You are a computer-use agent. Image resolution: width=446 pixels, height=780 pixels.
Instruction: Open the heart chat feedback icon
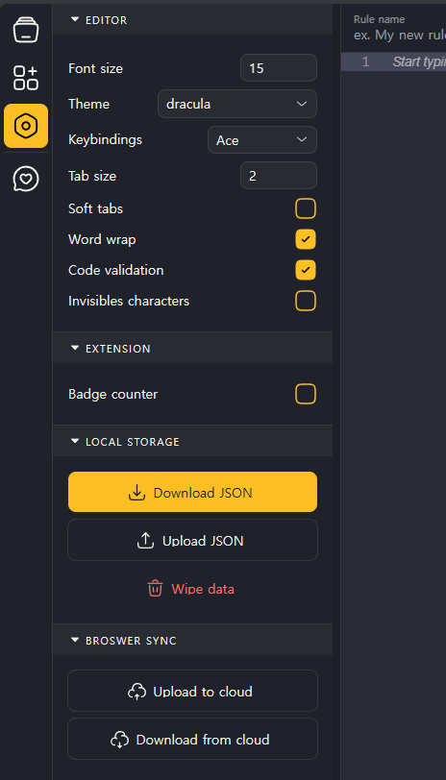click(26, 178)
